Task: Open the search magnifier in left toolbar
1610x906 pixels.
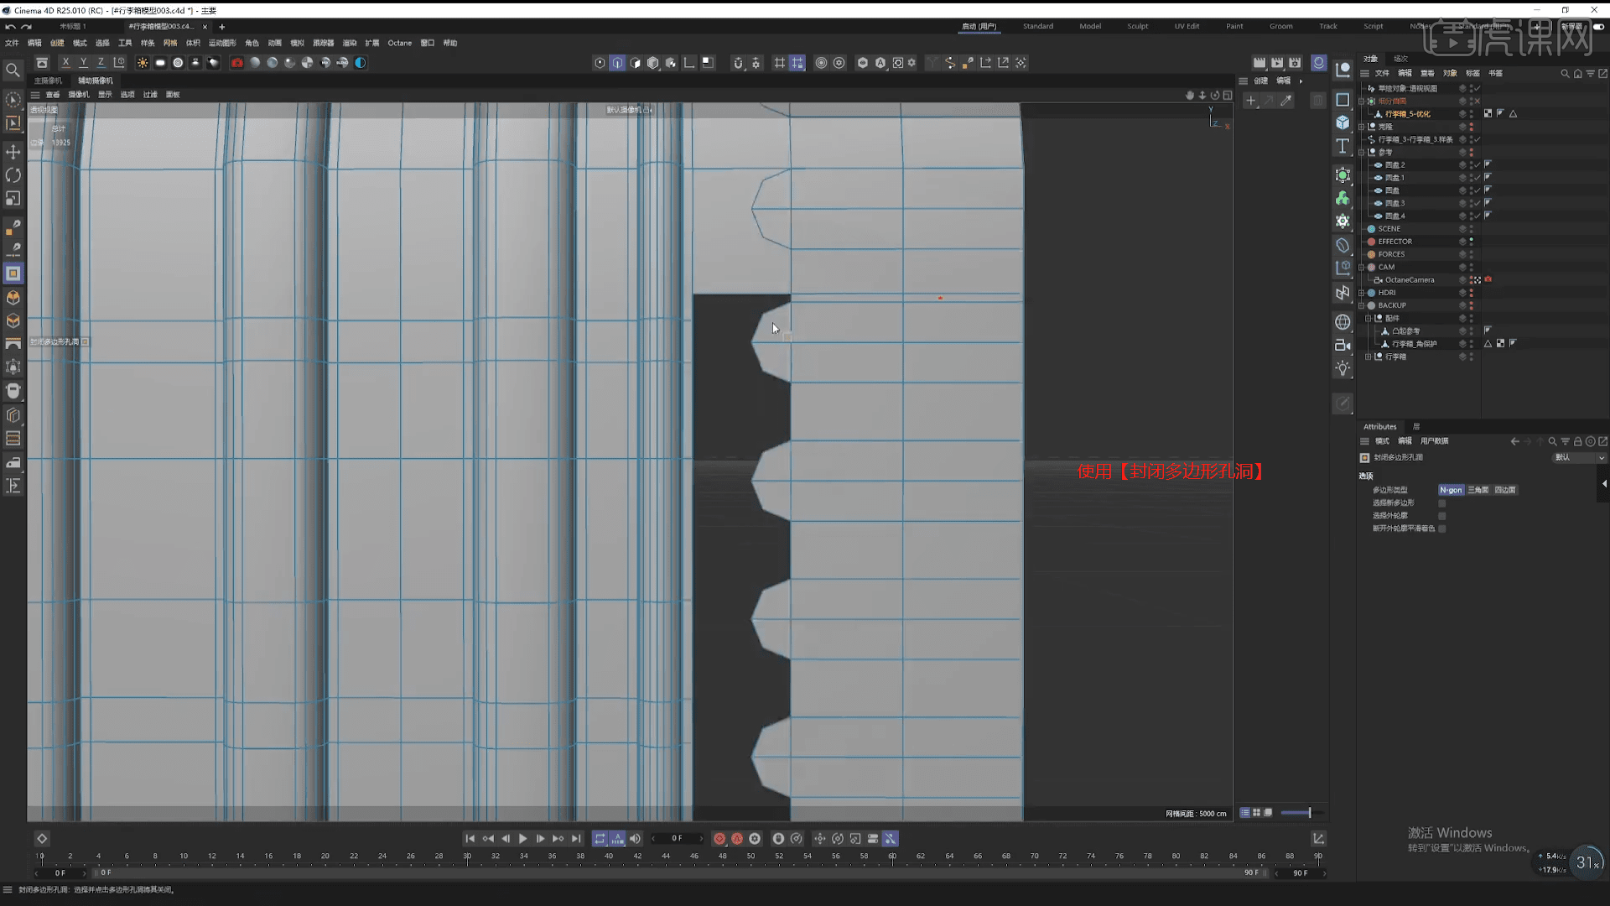Action: click(13, 70)
